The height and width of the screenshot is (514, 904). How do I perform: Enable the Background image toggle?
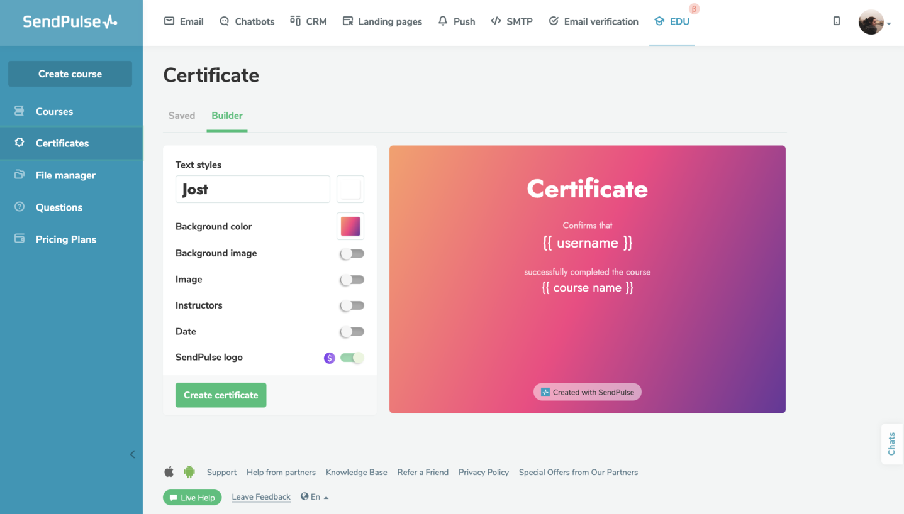(352, 253)
